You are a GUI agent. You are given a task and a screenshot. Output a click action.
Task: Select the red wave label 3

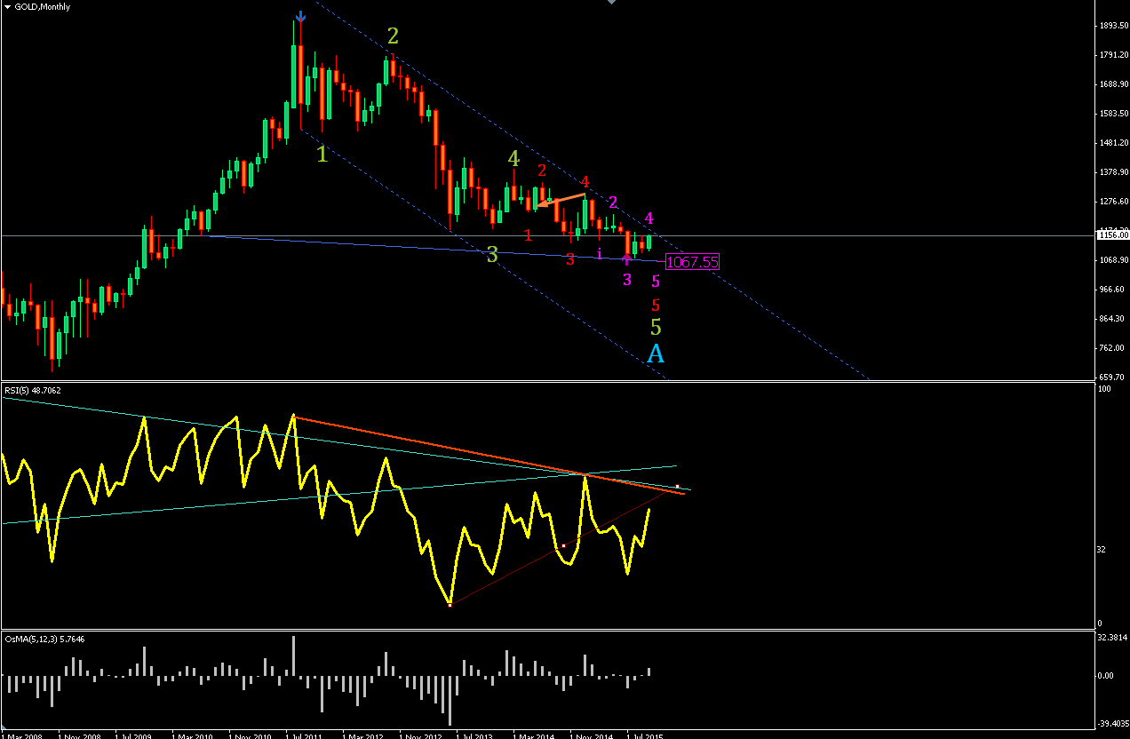coord(570,259)
